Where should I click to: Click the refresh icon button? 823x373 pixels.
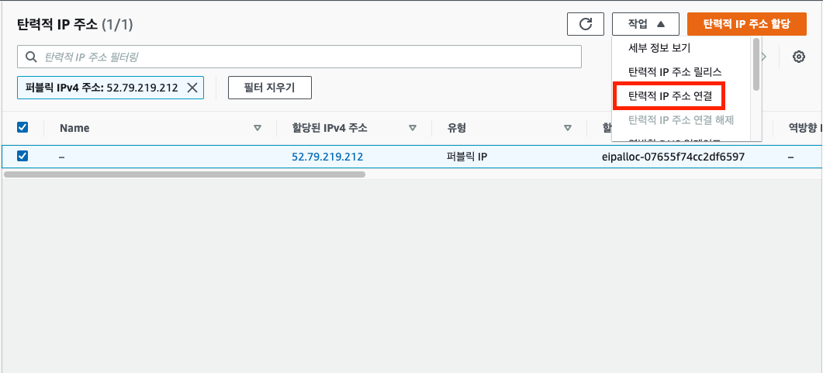pos(585,24)
